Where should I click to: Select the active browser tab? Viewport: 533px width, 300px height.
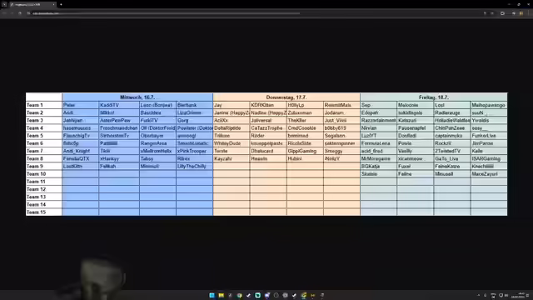(32, 4)
